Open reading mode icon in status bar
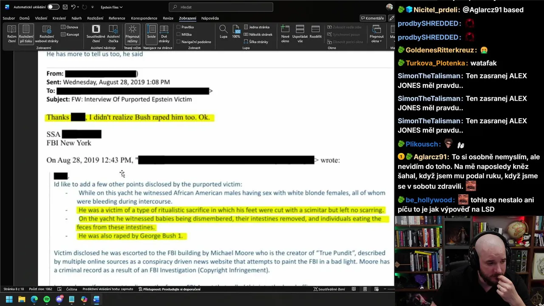This screenshot has width=544, height=306. click(354, 289)
